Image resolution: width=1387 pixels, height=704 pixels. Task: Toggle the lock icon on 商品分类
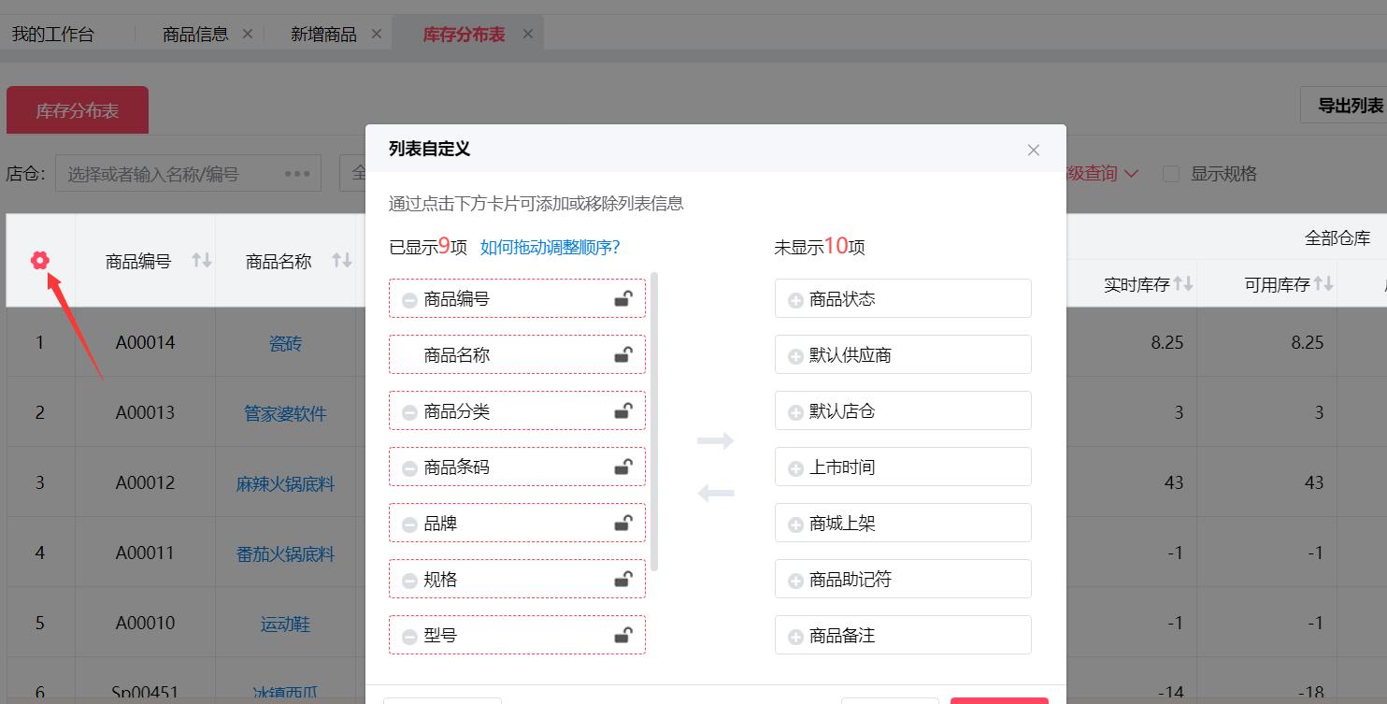622,410
